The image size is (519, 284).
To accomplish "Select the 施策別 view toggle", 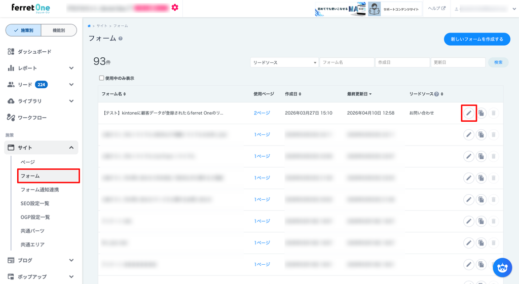I will [x=23, y=30].
